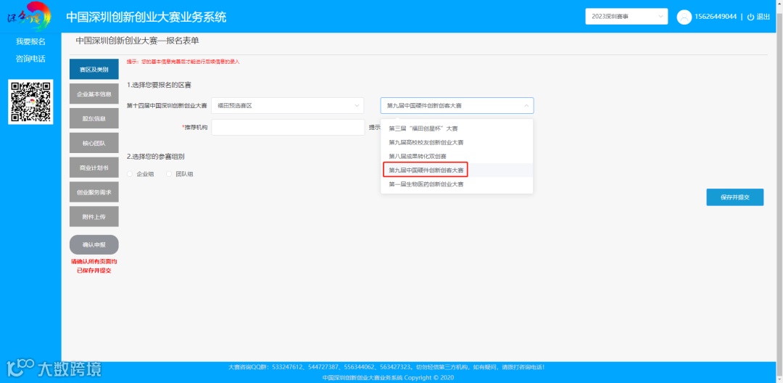Choose 第三届"福田创星杯"大赛 option

(x=457, y=128)
